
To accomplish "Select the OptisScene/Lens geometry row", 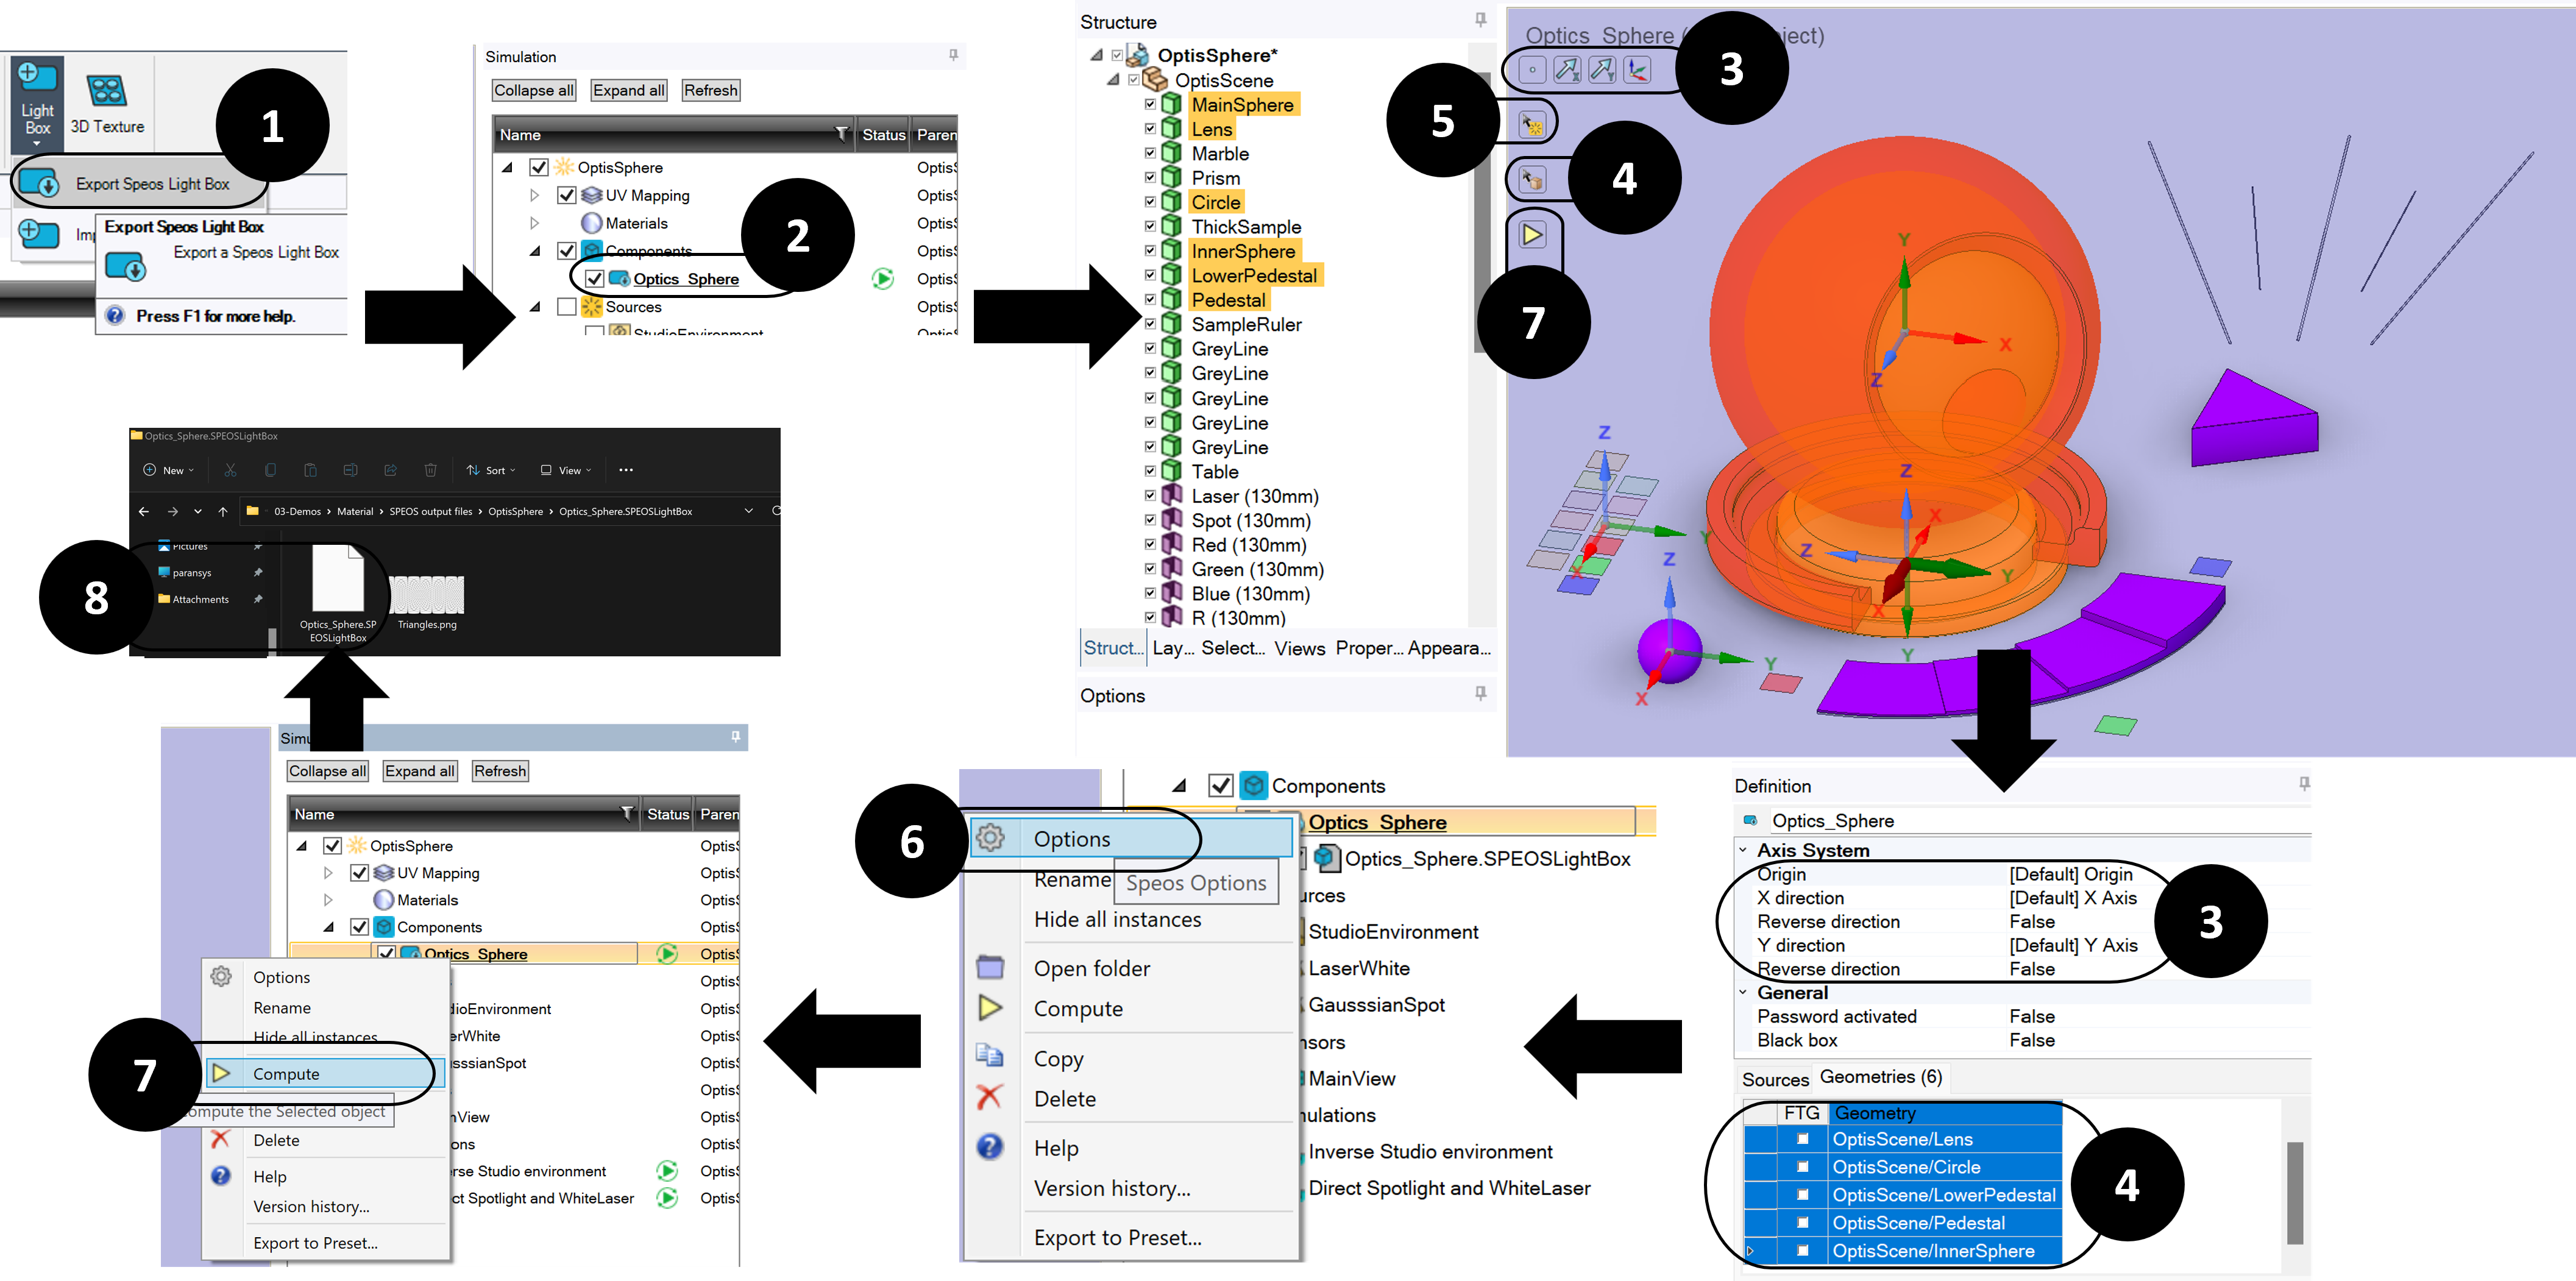I will 1902,1139.
